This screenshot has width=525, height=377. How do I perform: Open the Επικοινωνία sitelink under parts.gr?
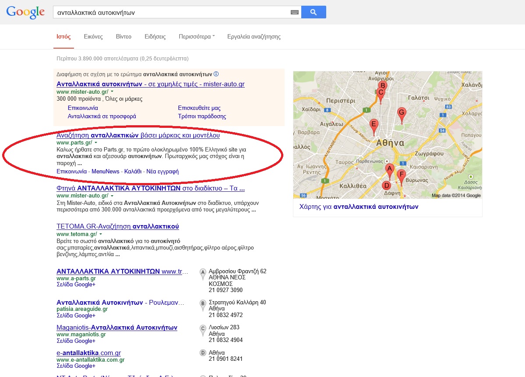tap(72, 172)
